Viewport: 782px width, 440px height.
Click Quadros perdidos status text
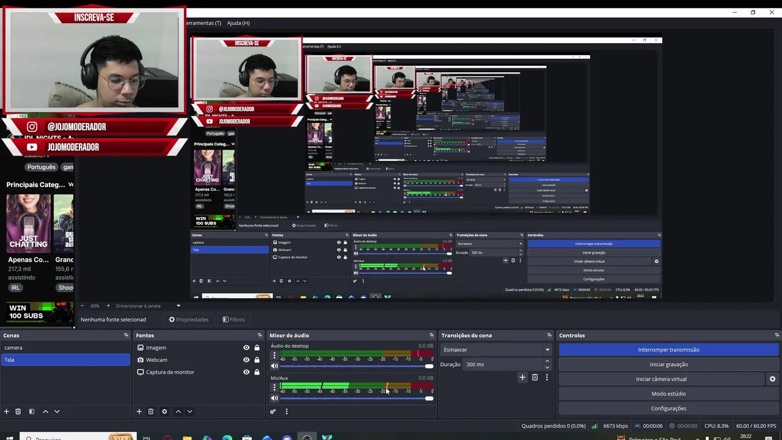tap(554, 426)
